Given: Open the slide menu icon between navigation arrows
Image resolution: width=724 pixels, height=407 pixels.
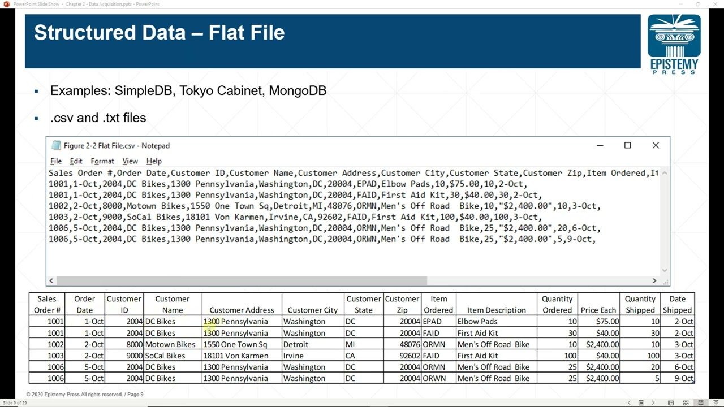Looking at the screenshot, I should (641, 402).
